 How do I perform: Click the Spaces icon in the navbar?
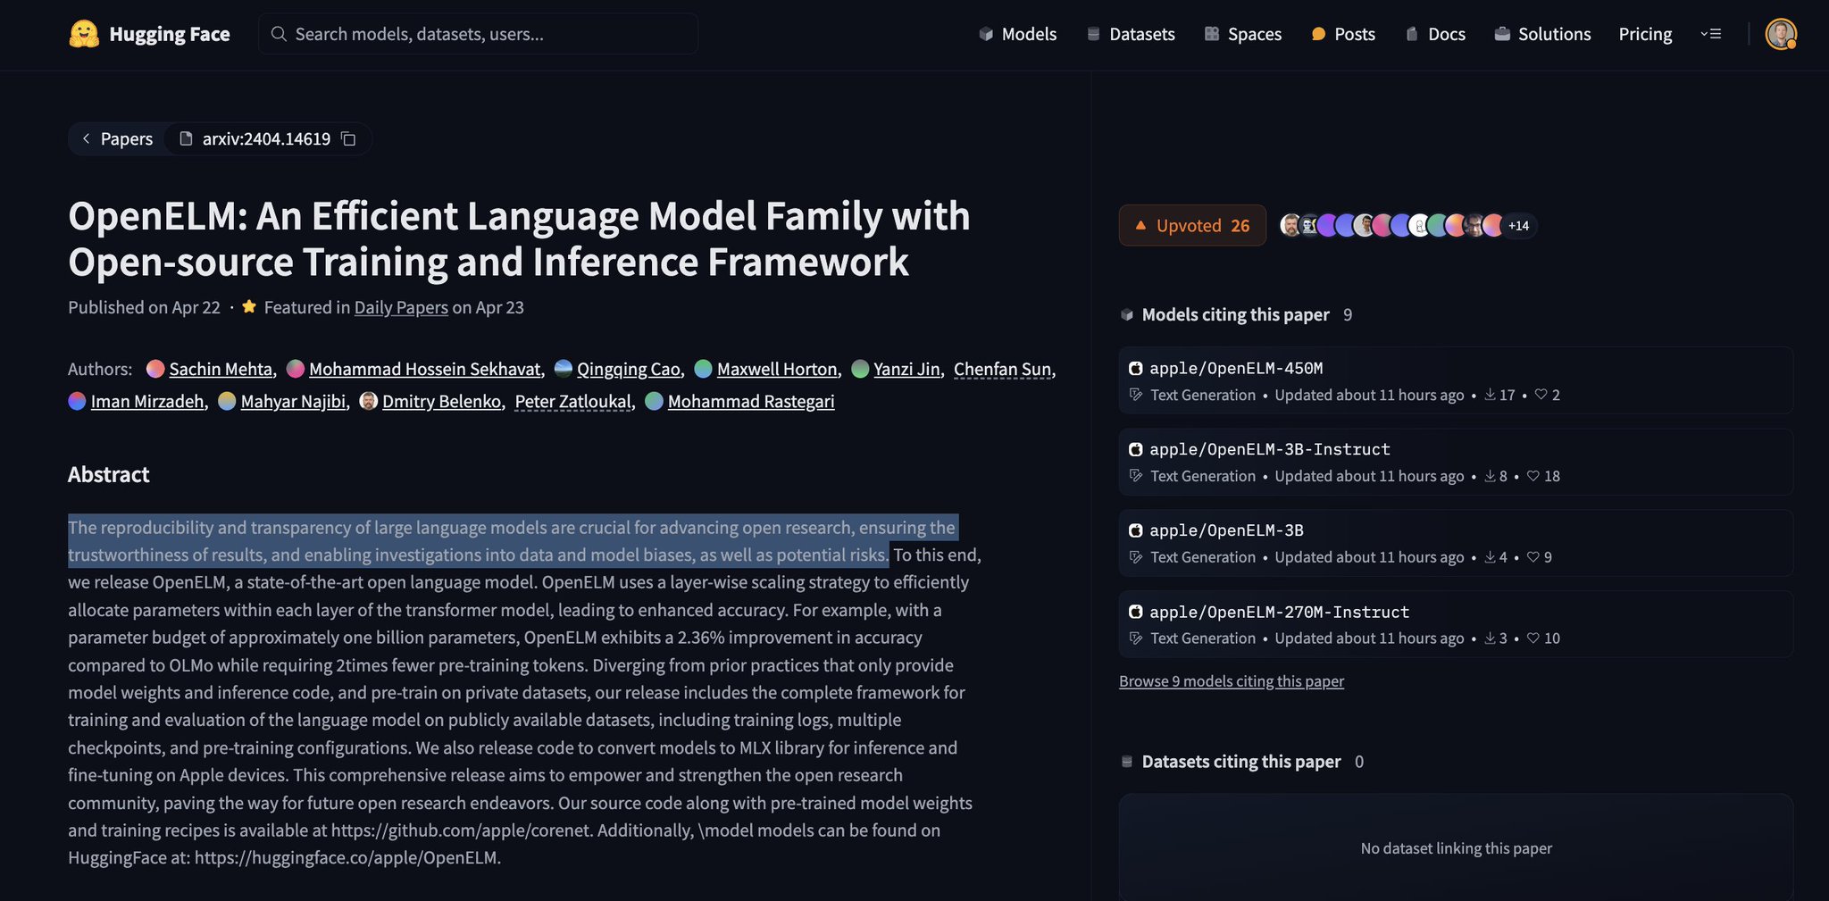click(1212, 34)
